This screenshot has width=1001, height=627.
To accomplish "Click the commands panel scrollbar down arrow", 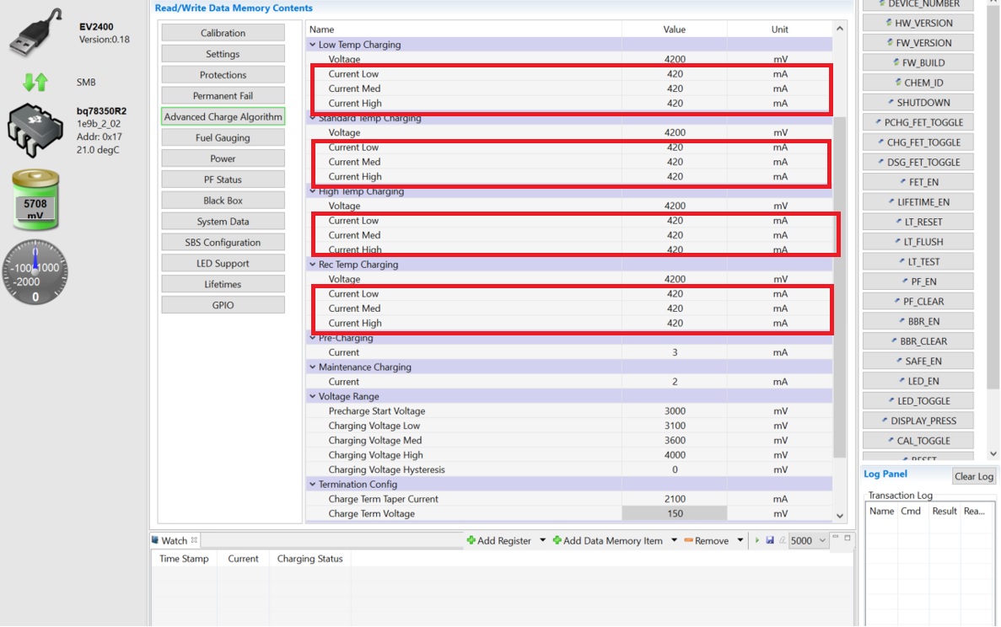I will click(x=993, y=453).
